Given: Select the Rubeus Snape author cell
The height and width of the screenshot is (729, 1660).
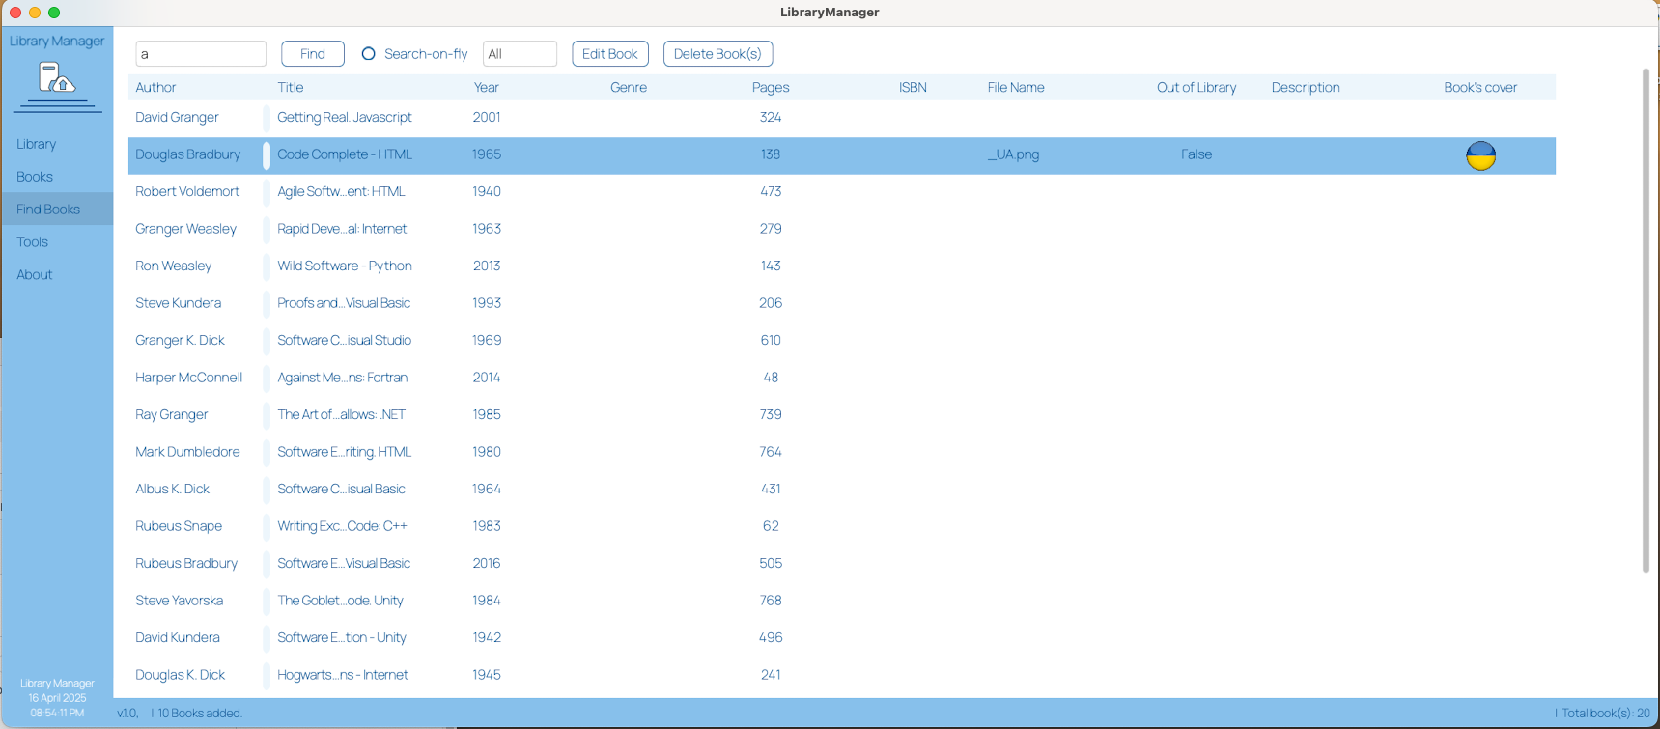Looking at the screenshot, I should click(179, 526).
